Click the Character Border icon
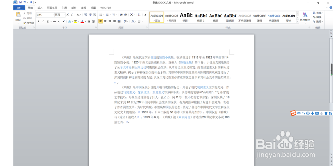 [x=95, y=15]
